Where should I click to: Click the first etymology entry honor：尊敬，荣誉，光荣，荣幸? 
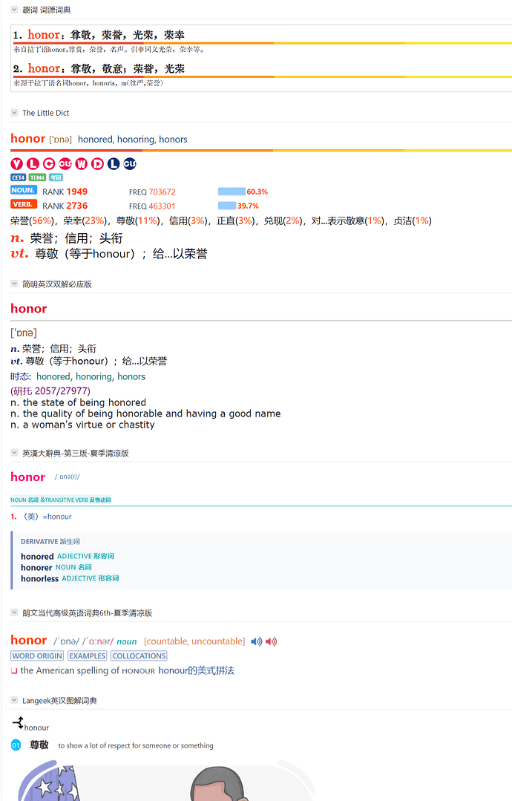click(x=99, y=35)
